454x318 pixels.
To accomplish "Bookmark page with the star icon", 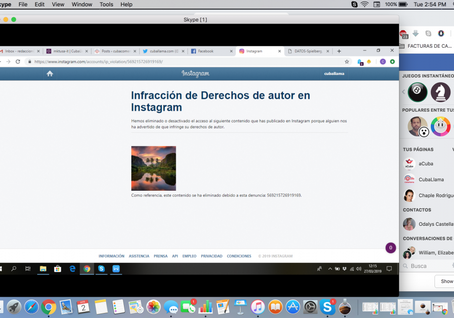I will [x=347, y=62].
